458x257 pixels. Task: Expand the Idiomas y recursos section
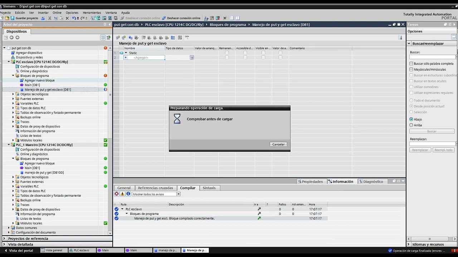pos(409,244)
